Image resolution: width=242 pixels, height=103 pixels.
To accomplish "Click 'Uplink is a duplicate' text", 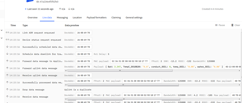I will pos(78,90).
